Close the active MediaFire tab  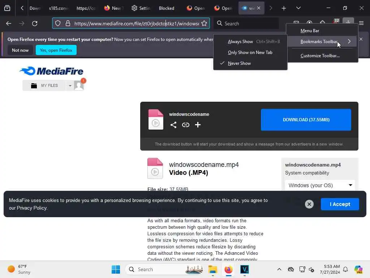259,8
